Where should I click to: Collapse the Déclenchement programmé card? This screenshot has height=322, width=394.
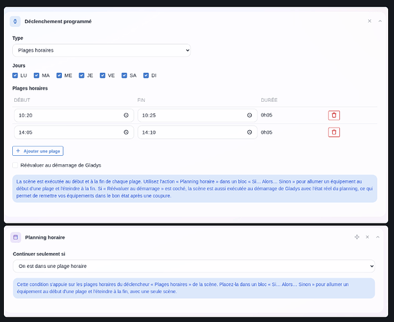pos(380,21)
